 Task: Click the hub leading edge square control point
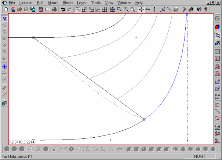pos(144,119)
